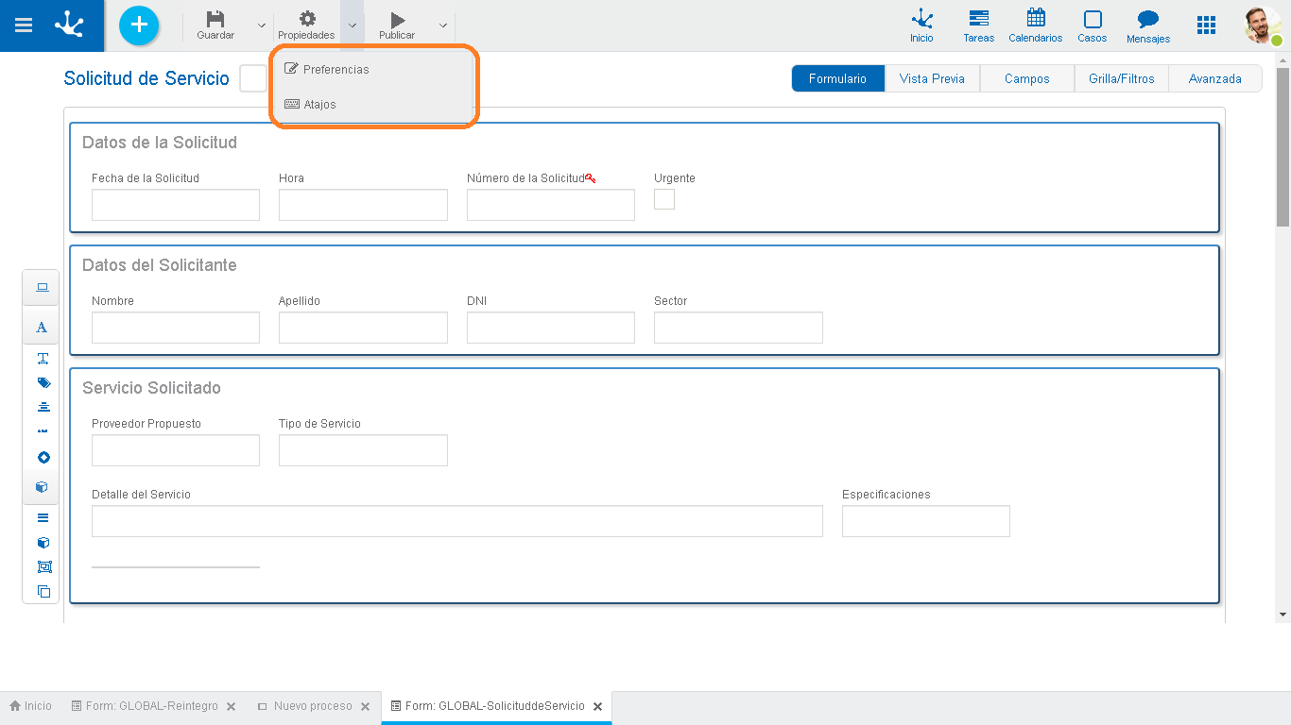
Task: Select the letter A text tool
Action: coord(42,328)
